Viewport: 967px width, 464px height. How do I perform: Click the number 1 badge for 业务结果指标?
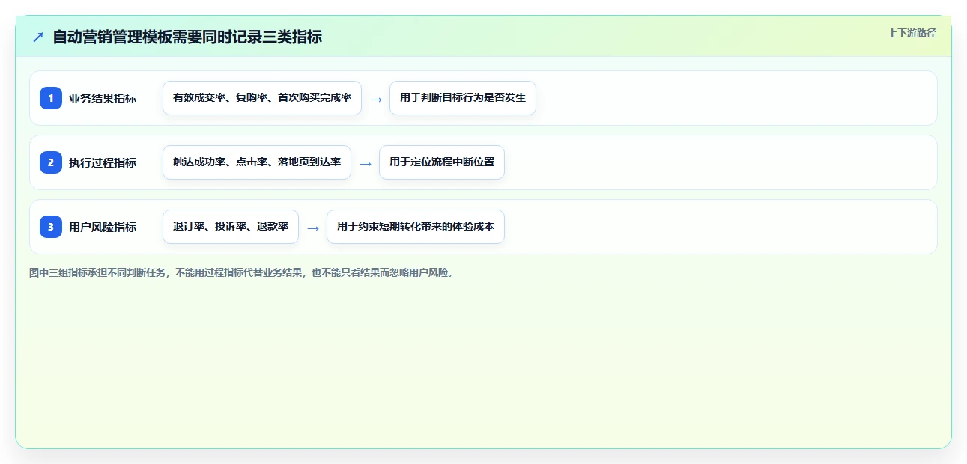coord(51,98)
